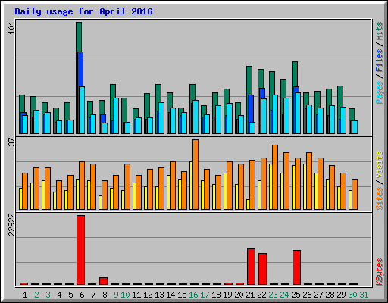Click the day 14 axis label
Image resolution: width=388 pixels, height=303 pixels.
[x=171, y=295]
